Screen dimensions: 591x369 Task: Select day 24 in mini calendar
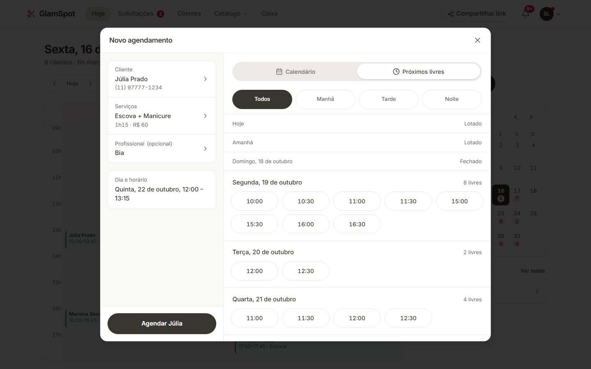pyautogui.click(x=517, y=217)
